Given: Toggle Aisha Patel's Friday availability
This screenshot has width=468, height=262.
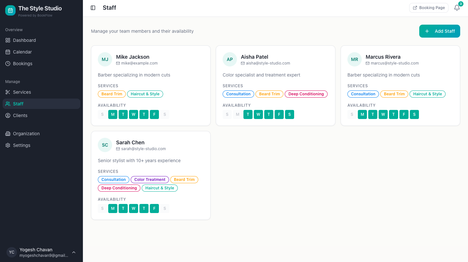Looking at the screenshot, I should (279, 114).
